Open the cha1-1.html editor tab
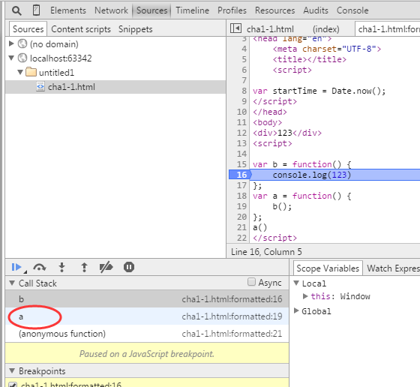Screen dimensions: 420x387 pos(270,29)
